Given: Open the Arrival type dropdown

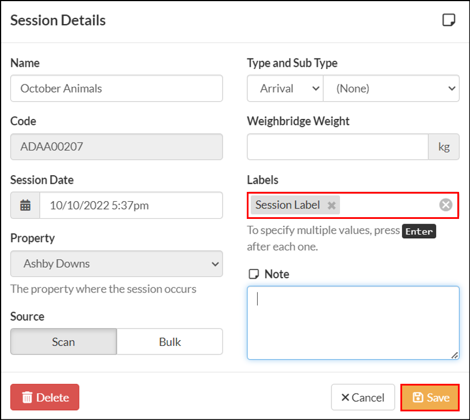Looking at the screenshot, I should pyautogui.click(x=285, y=88).
